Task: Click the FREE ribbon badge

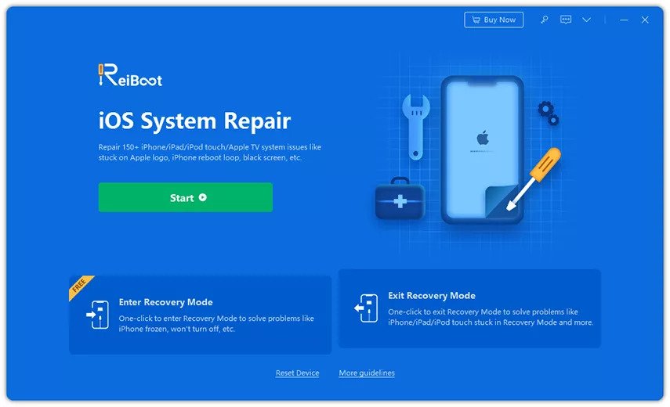Action: pos(81,286)
